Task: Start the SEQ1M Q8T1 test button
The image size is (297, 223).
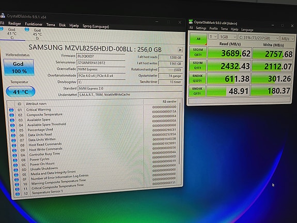Action: [198, 52]
